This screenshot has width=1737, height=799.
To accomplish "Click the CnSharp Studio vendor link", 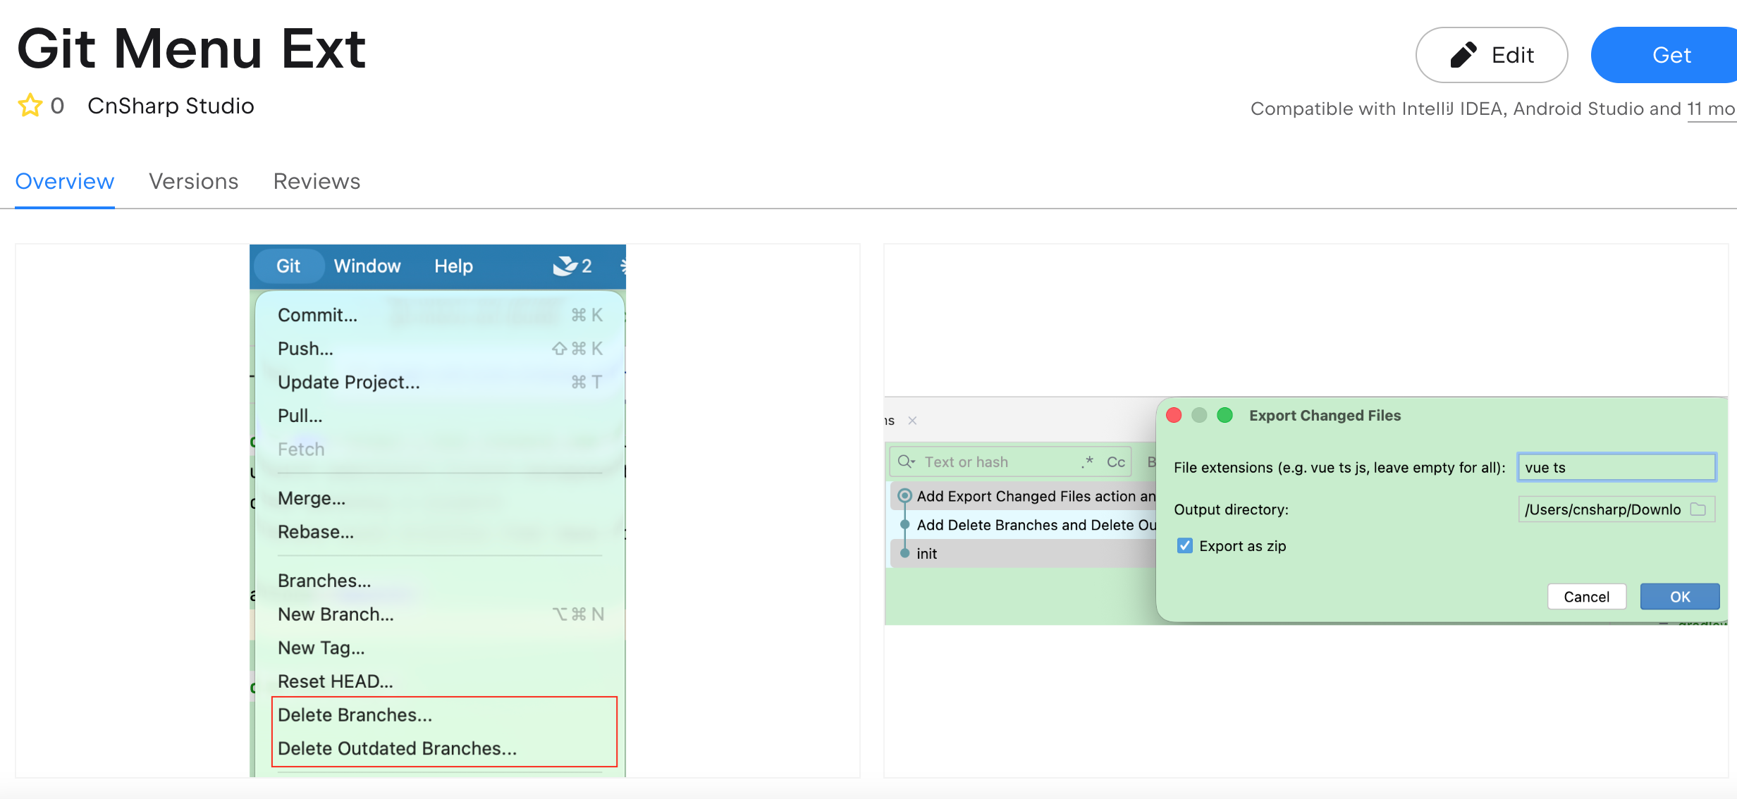I will click(171, 106).
